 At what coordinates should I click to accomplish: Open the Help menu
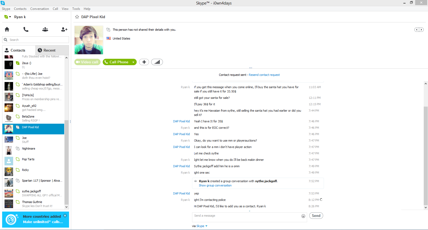87,9
